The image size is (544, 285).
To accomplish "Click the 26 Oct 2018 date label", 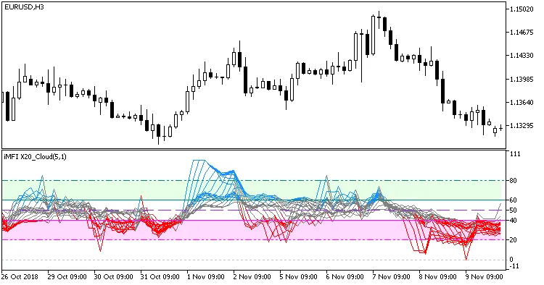I will (20, 277).
